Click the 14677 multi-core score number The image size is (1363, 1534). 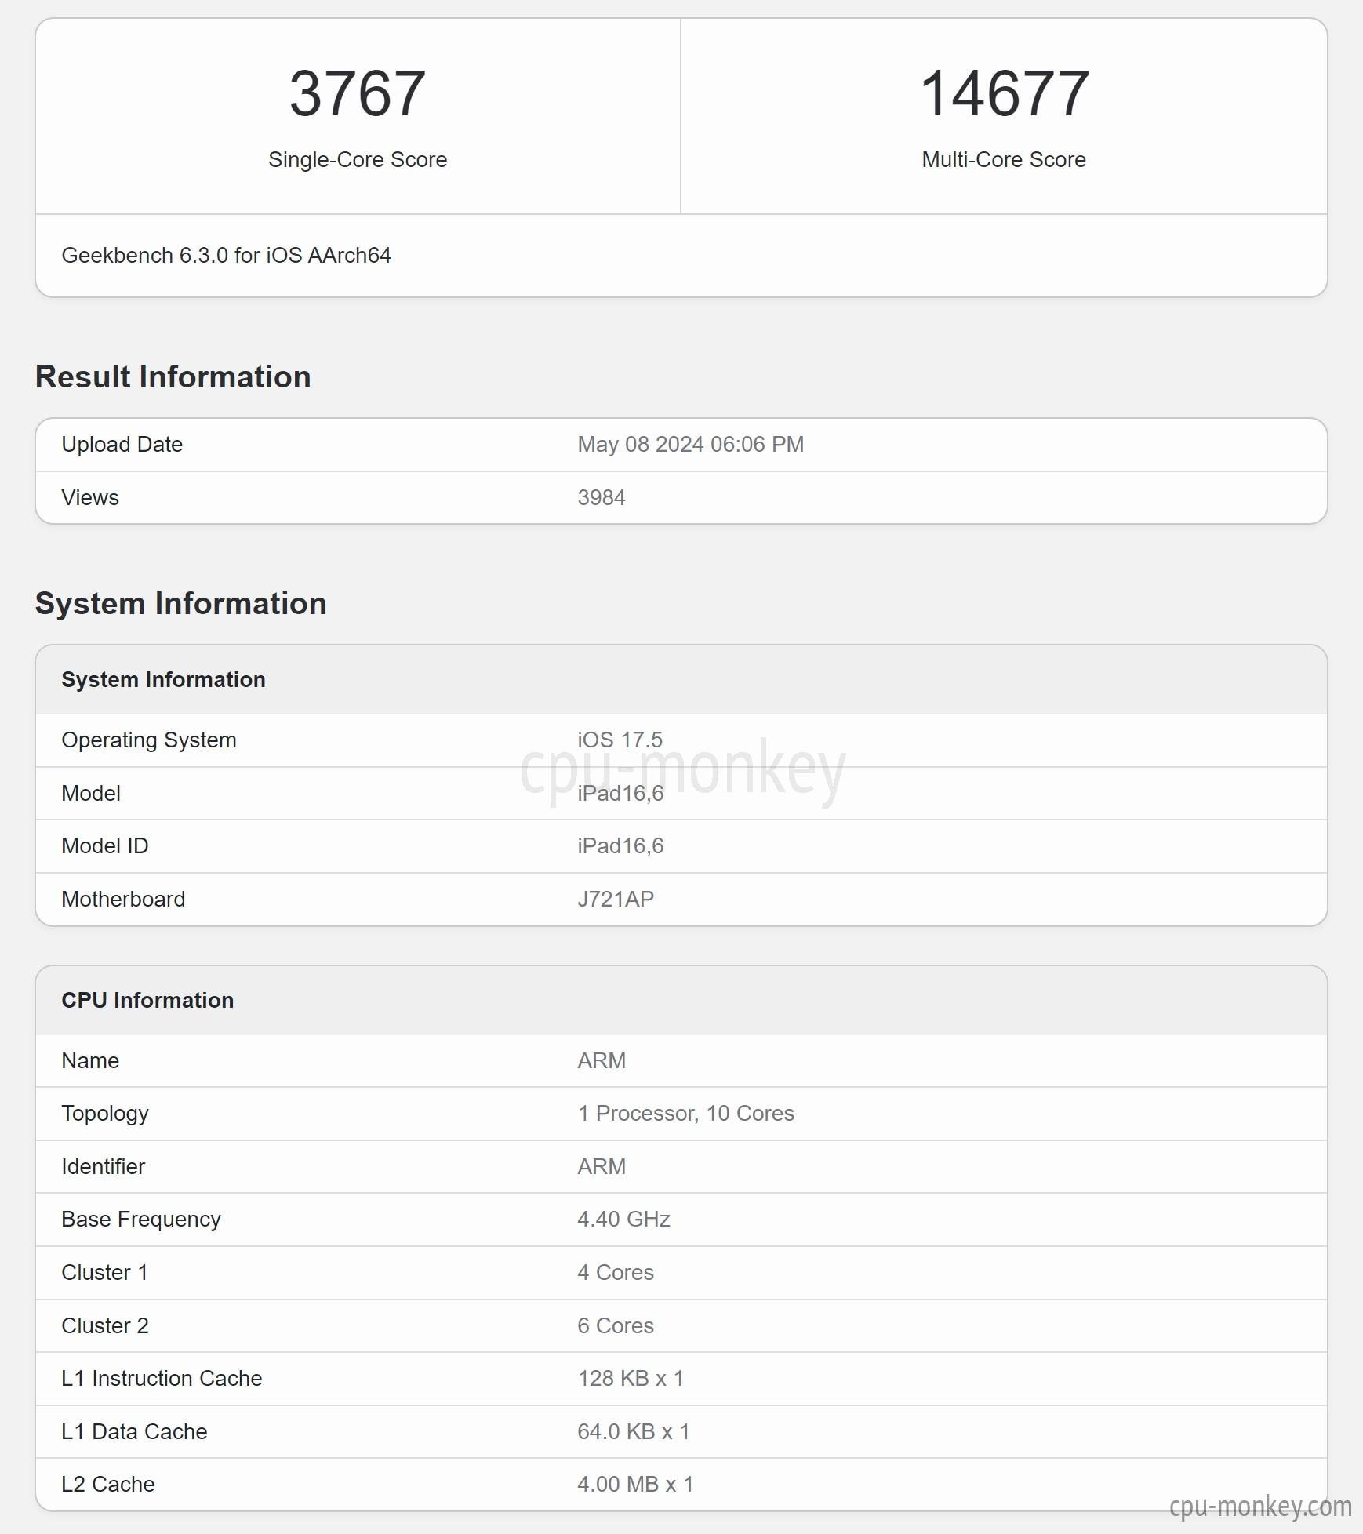tap(1004, 93)
